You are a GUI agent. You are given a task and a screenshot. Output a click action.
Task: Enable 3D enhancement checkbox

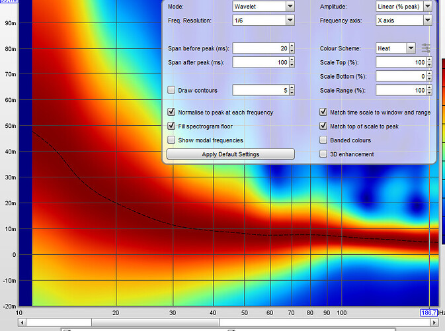[x=323, y=154]
